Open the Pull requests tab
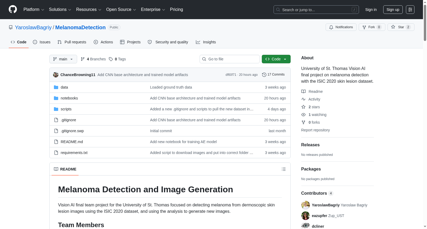 72,42
